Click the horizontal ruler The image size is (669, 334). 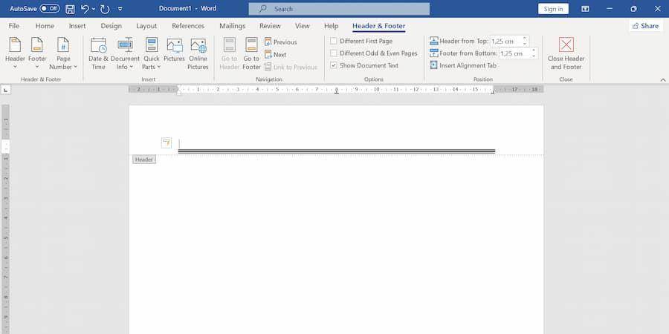(336, 90)
